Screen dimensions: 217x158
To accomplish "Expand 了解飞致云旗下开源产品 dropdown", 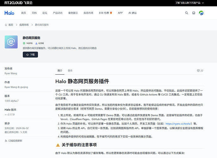I will [x=189, y=3].
